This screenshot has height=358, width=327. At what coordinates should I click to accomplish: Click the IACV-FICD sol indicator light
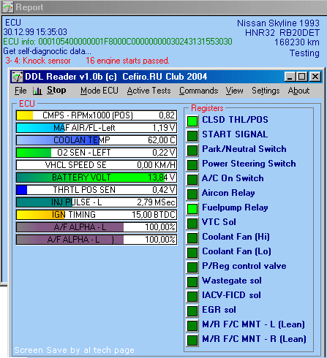coord(192,297)
